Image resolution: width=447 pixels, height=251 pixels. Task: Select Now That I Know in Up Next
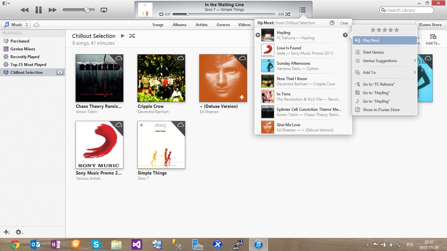point(303,81)
